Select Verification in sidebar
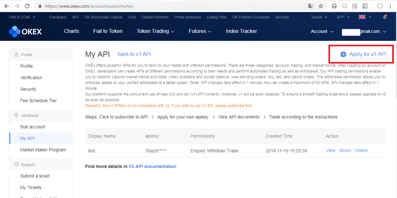 pyautogui.click(x=31, y=78)
